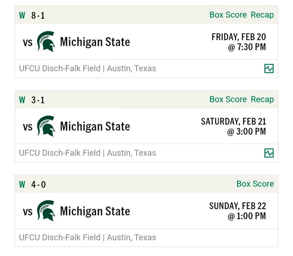Click the Spartan helmet logo in Saturday's game
The image size is (293, 256).
tap(46, 126)
